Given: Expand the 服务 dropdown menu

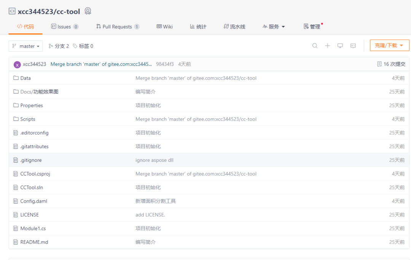Looking at the screenshot, I should point(274,27).
